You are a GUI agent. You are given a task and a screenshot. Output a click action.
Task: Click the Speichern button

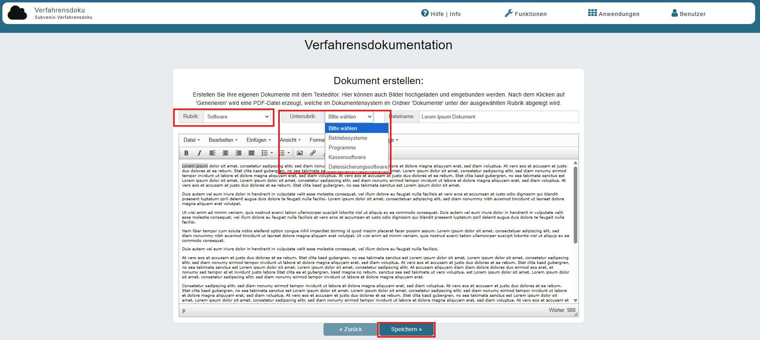point(406,329)
